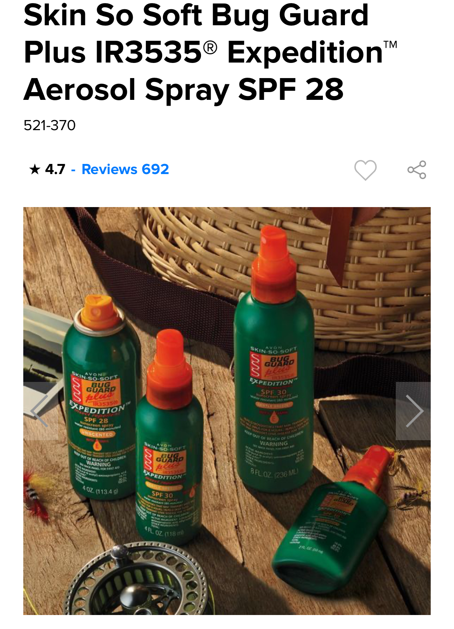Viewport: 454px width, 629px height.
Task: Tap the word Reviews beside rating
Action: pyautogui.click(x=109, y=169)
